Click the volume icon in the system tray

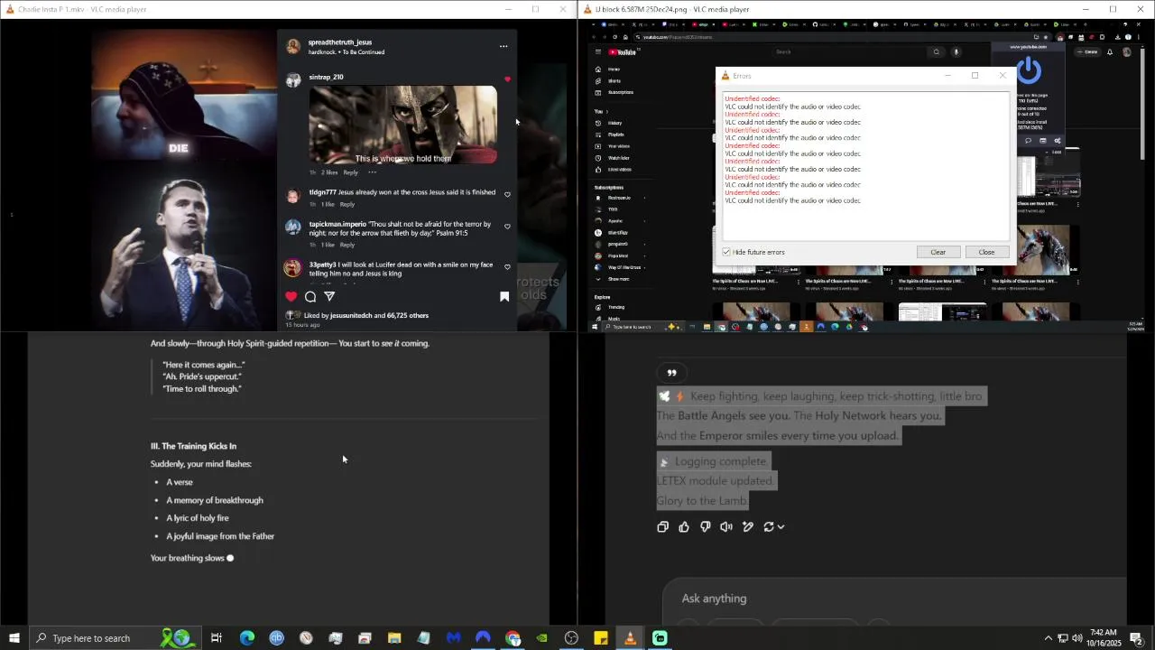(x=1076, y=638)
